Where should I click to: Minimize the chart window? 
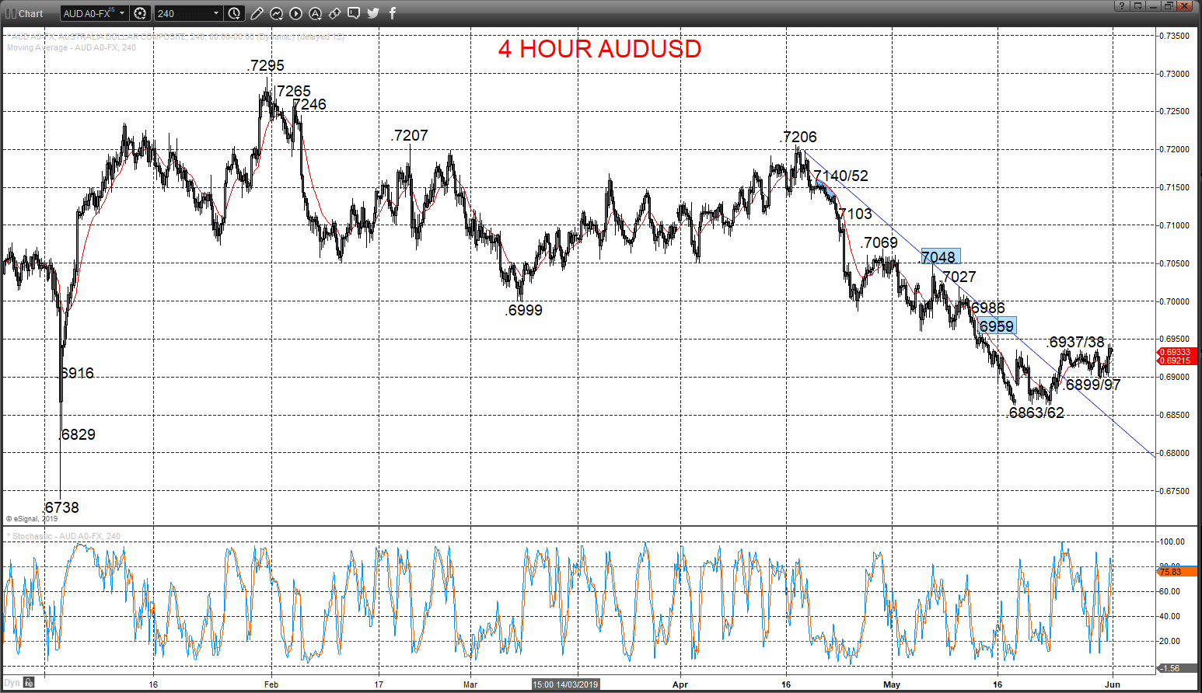pyautogui.click(x=1153, y=6)
